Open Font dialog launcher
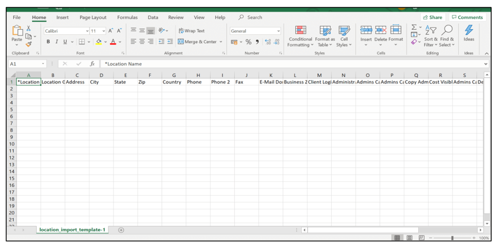This screenshot has width=499, height=248. [123, 53]
